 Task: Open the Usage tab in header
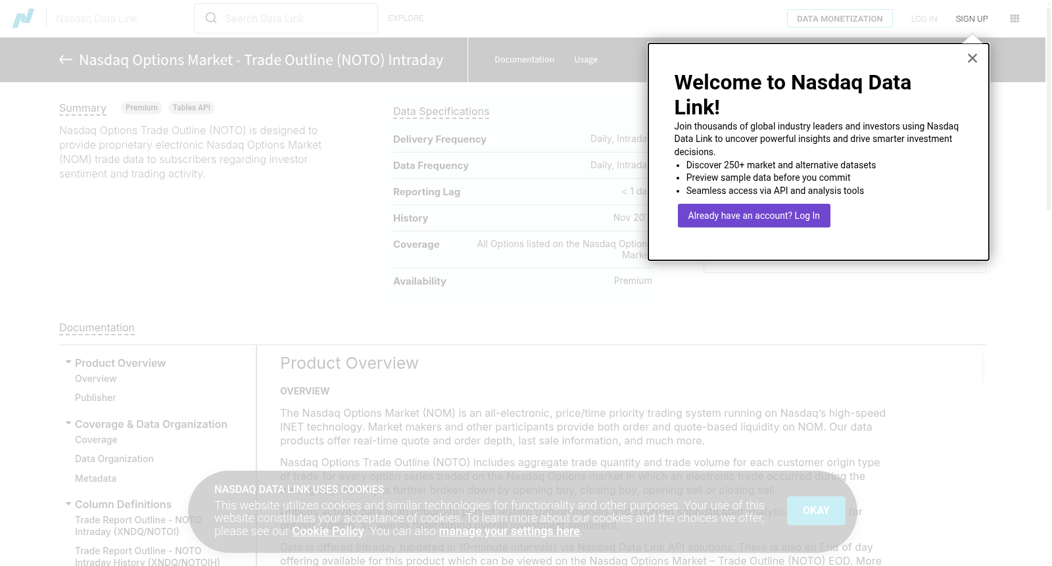point(586,60)
